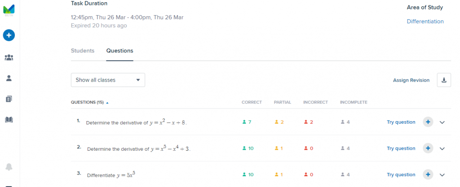This screenshot has height=187, width=460.
Task: Expand question 2 details chevron
Action: pyautogui.click(x=442, y=148)
